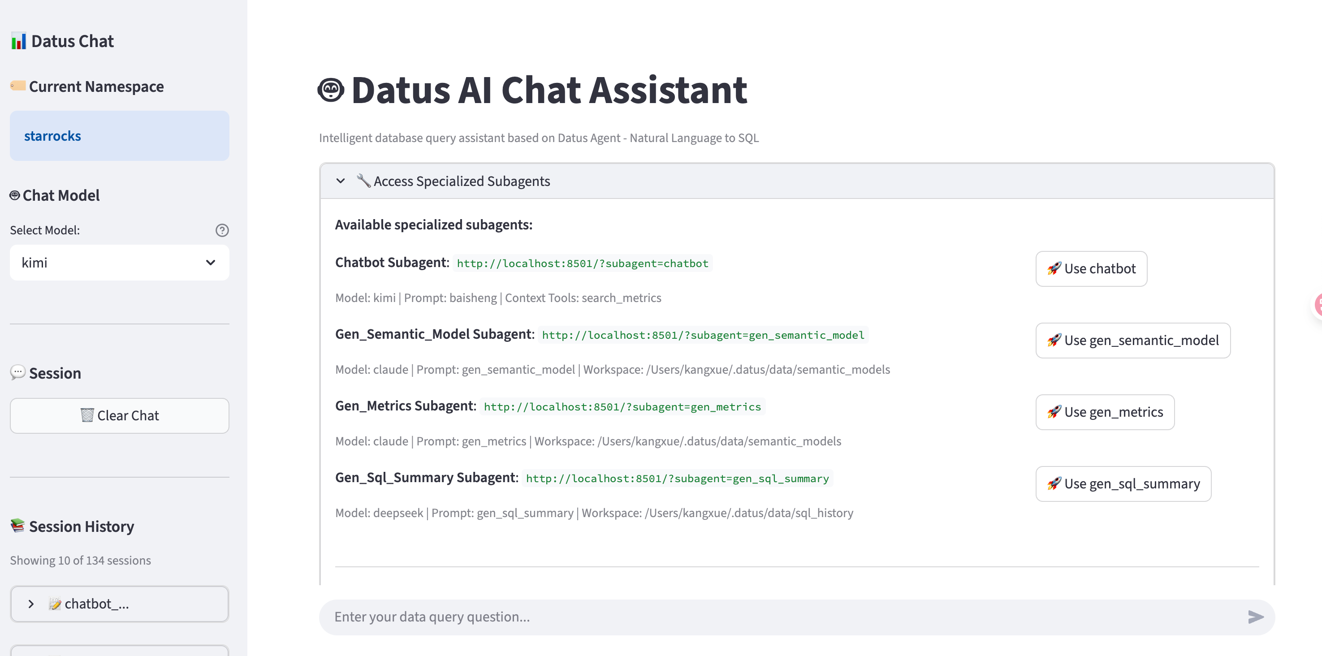1322x656 pixels.
Task: Click the Use gen_sql_summary button
Action: (x=1123, y=483)
